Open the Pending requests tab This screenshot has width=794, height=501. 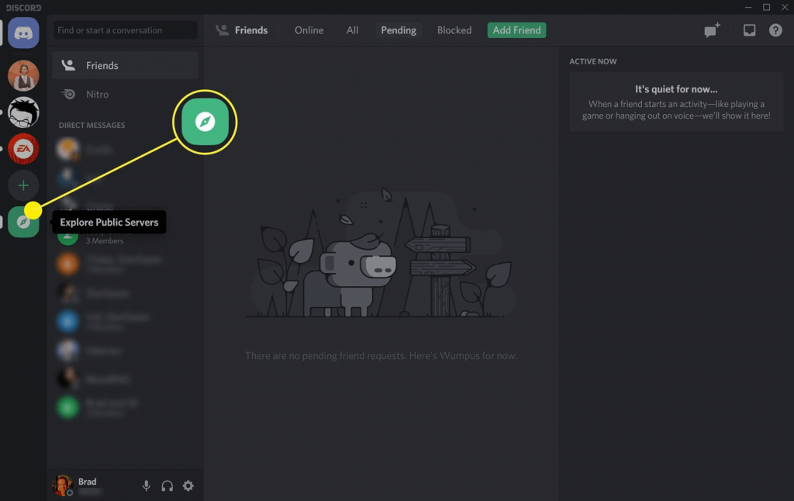pyautogui.click(x=398, y=29)
